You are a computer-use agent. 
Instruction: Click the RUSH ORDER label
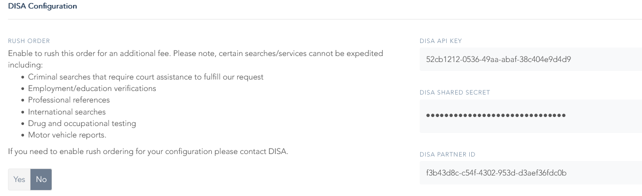tap(29, 41)
